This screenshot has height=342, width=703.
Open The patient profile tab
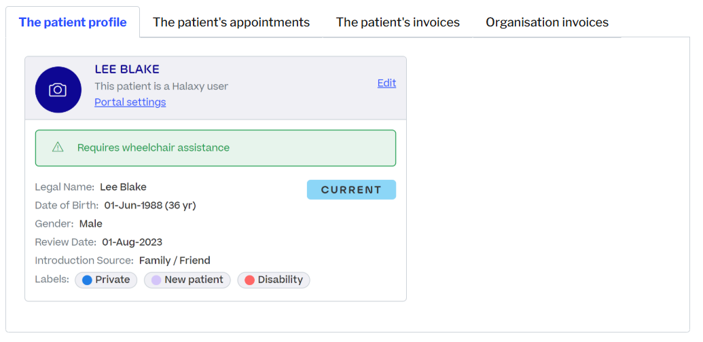73,22
